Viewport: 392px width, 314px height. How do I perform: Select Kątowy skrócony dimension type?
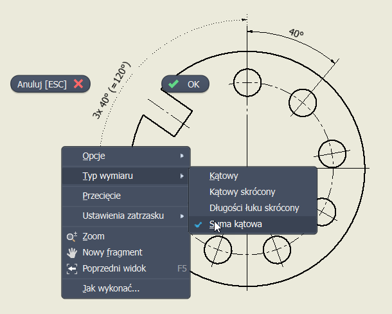[x=242, y=192]
